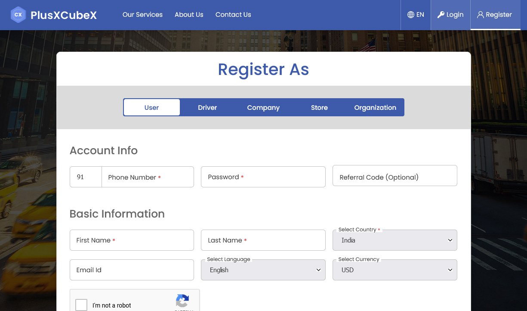Focus the Referral Code field
Image resolution: width=527 pixels, height=311 pixels.
pos(395,176)
